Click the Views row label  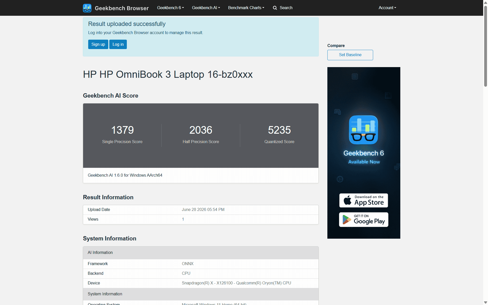pyautogui.click(x=93, y=219)
